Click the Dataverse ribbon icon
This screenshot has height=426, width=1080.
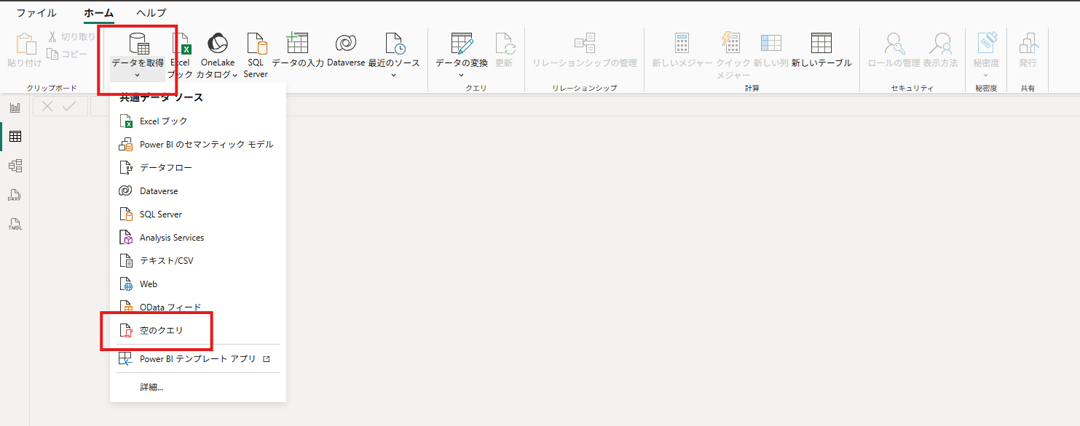(345, 44)
